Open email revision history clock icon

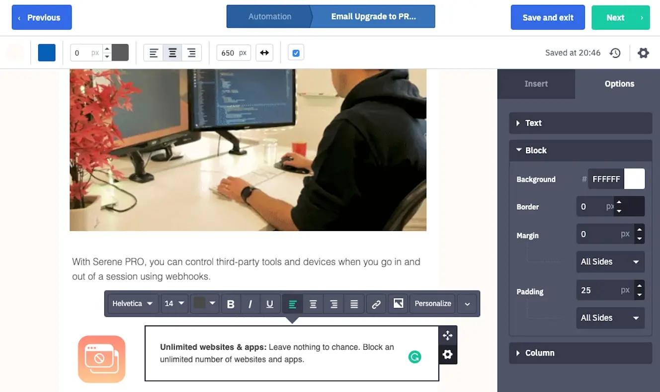click(615, 53)
